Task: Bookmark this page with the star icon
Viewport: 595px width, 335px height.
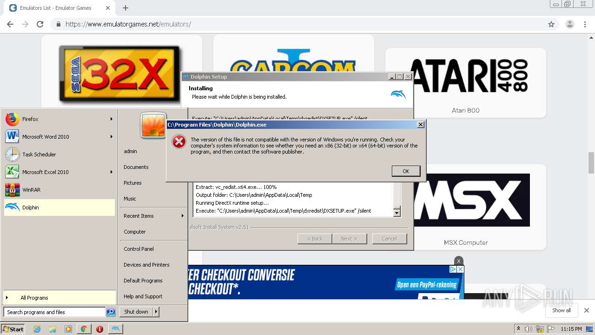Action: [x=551, y=24]
